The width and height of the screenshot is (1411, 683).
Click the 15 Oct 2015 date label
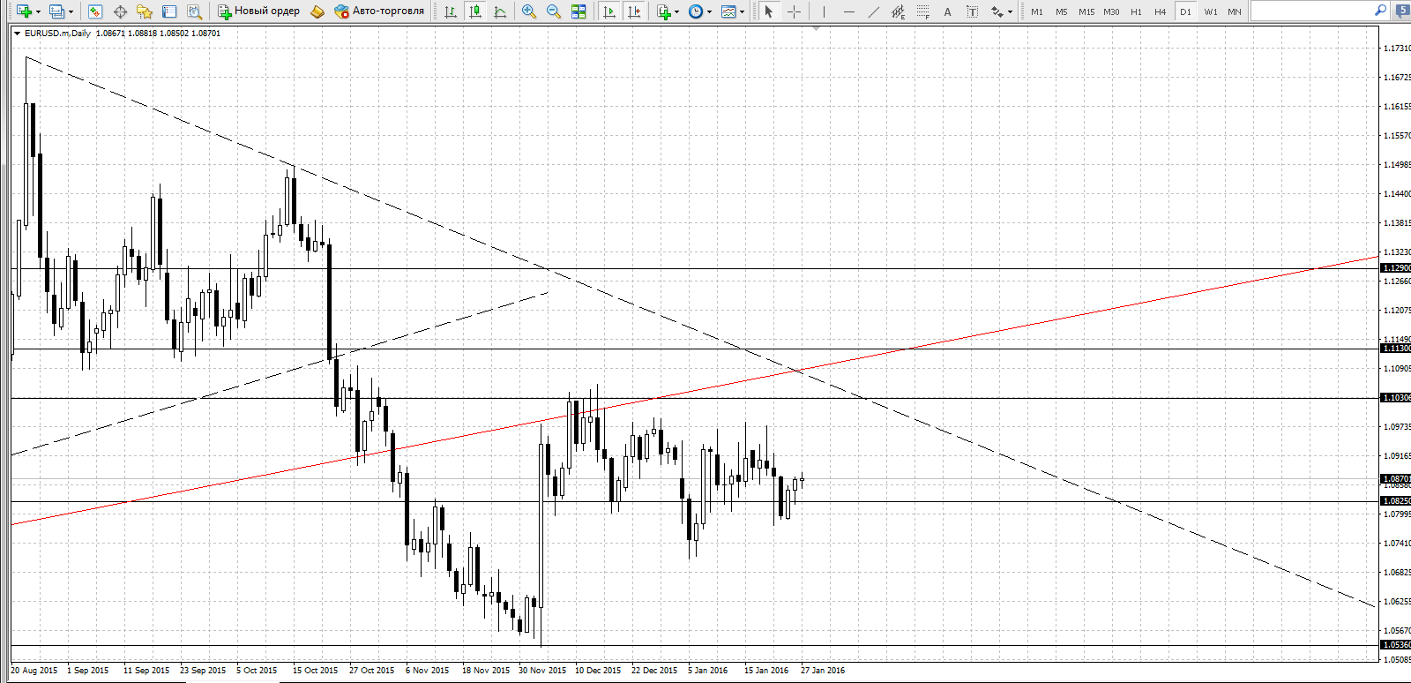coord(316,671)
